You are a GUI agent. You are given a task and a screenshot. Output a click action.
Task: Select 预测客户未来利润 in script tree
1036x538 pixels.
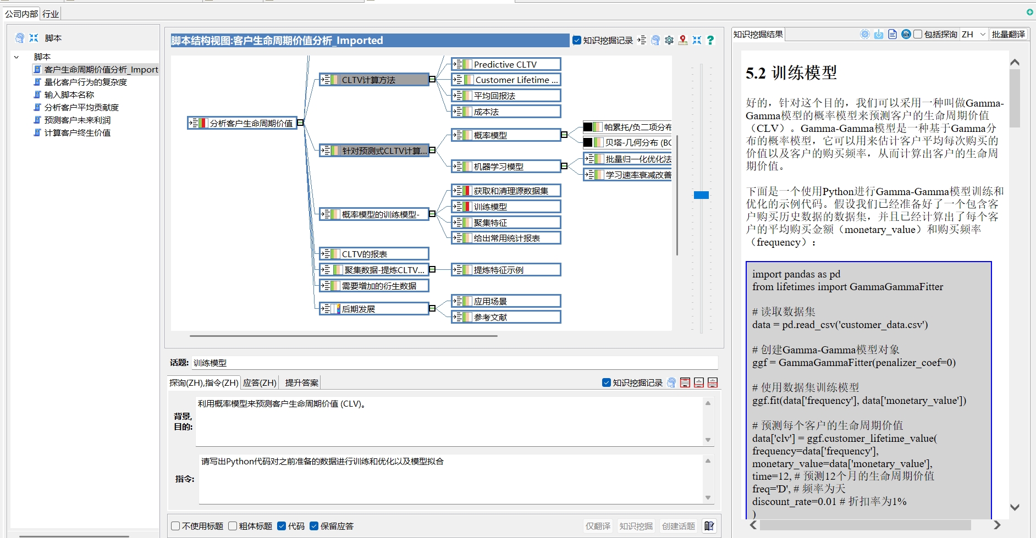tap(78, 120)
